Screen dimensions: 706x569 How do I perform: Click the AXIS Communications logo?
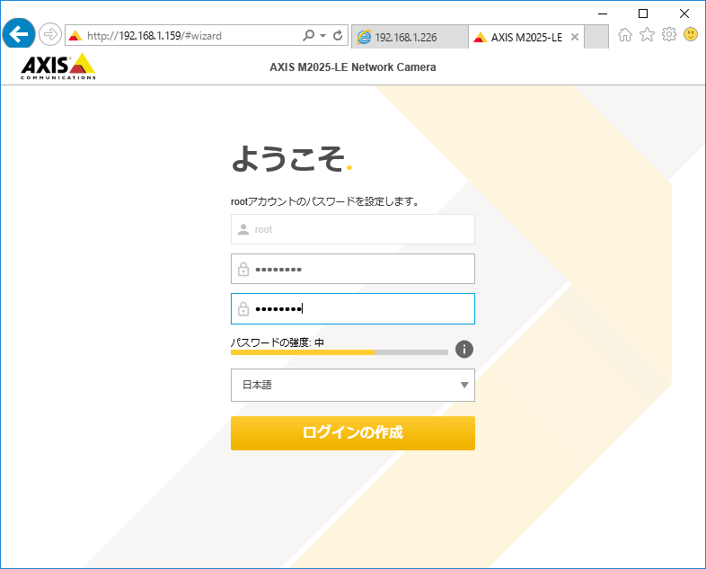(x=58, y=67)
